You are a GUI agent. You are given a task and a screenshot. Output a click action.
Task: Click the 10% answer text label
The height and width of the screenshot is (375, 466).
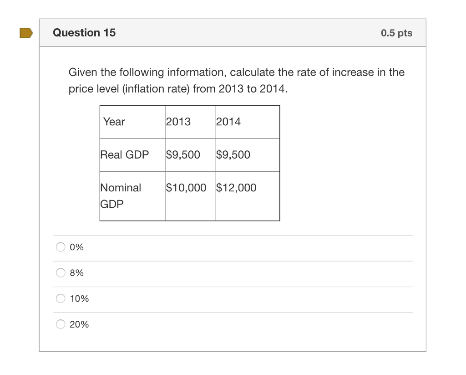(80, 298)
